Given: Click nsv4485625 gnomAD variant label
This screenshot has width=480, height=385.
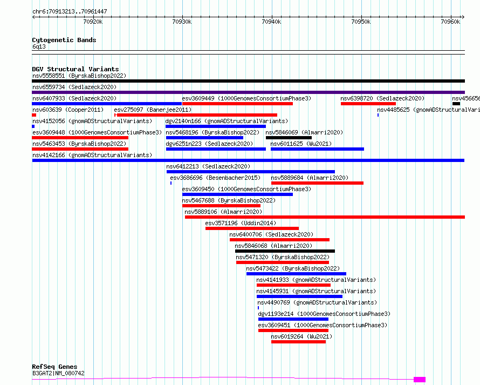Looking at the screenshot, I should [x=428, y=110].
